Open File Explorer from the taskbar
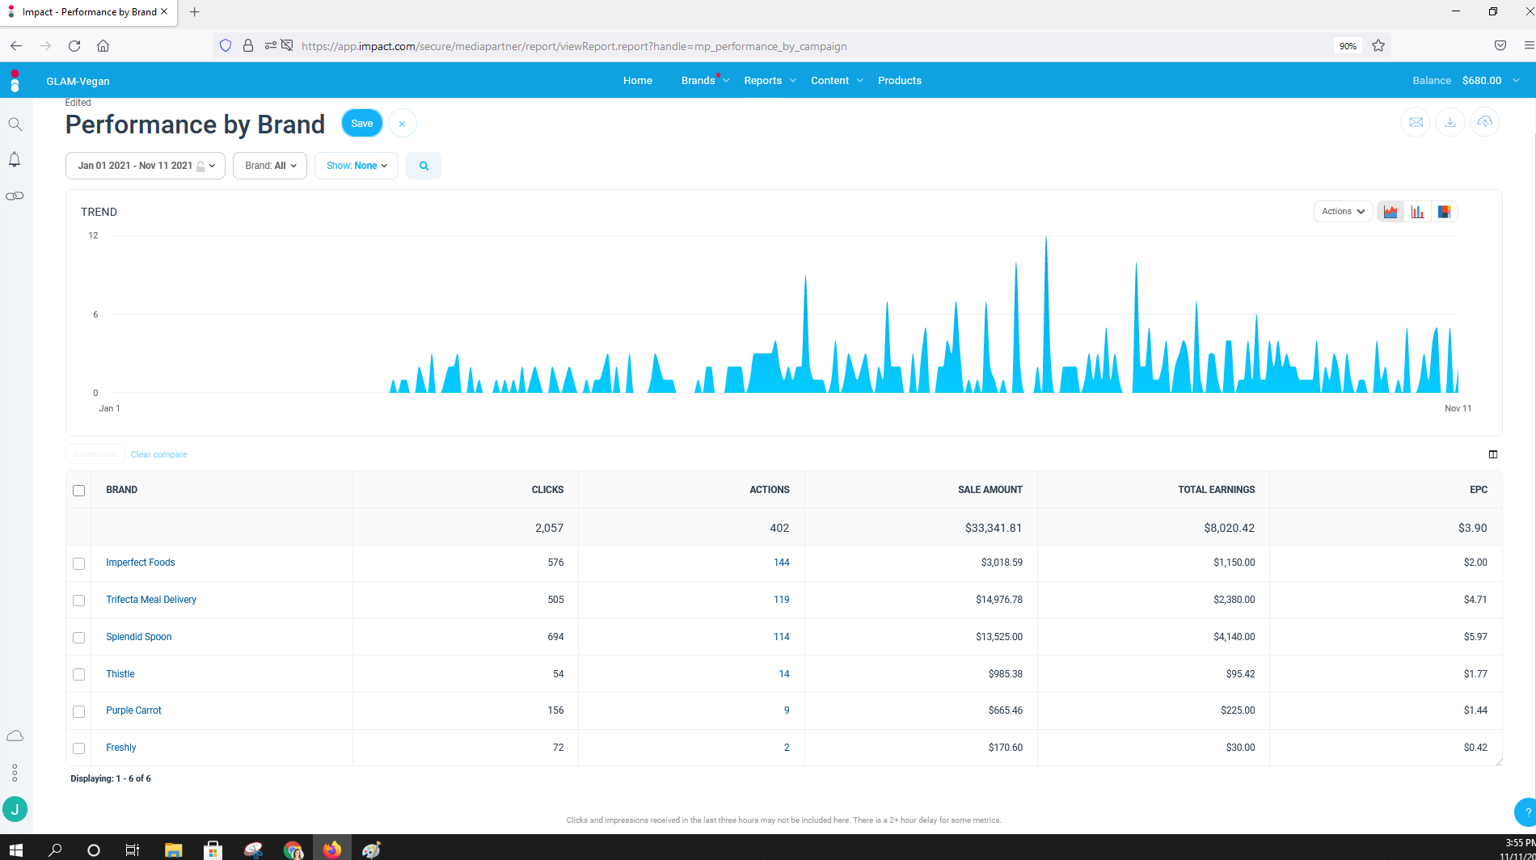The height and width of the screenshot is (860, 1536). [x=173, y=849]
